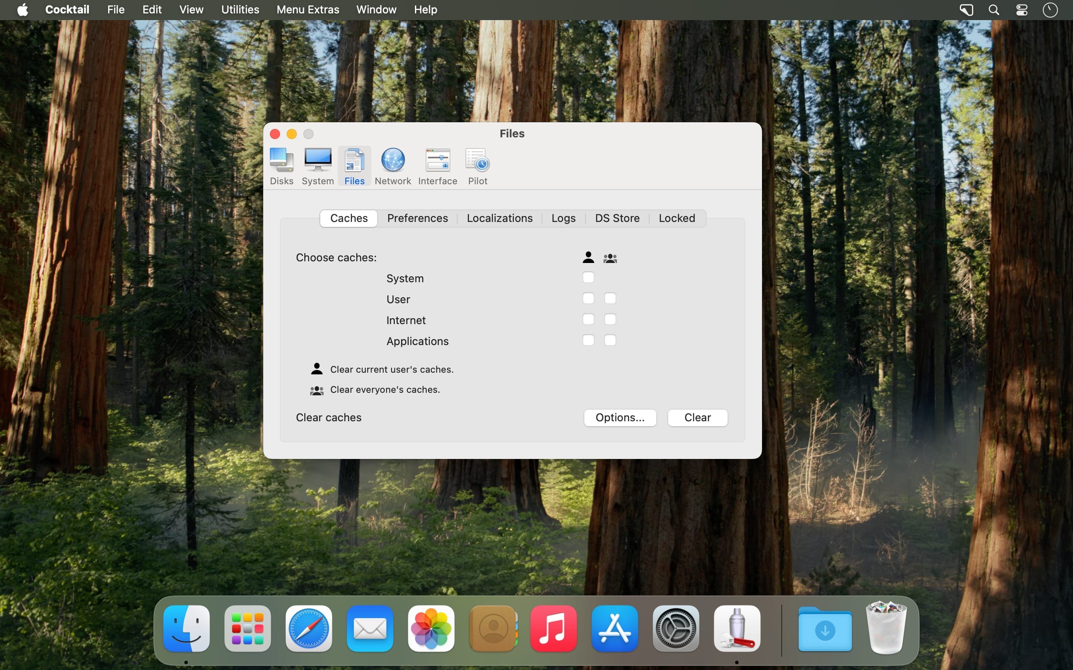Open App Store from the Dock
This screenshot has width=1073, height=670.
pyautogui.click(x=614, y=629)
